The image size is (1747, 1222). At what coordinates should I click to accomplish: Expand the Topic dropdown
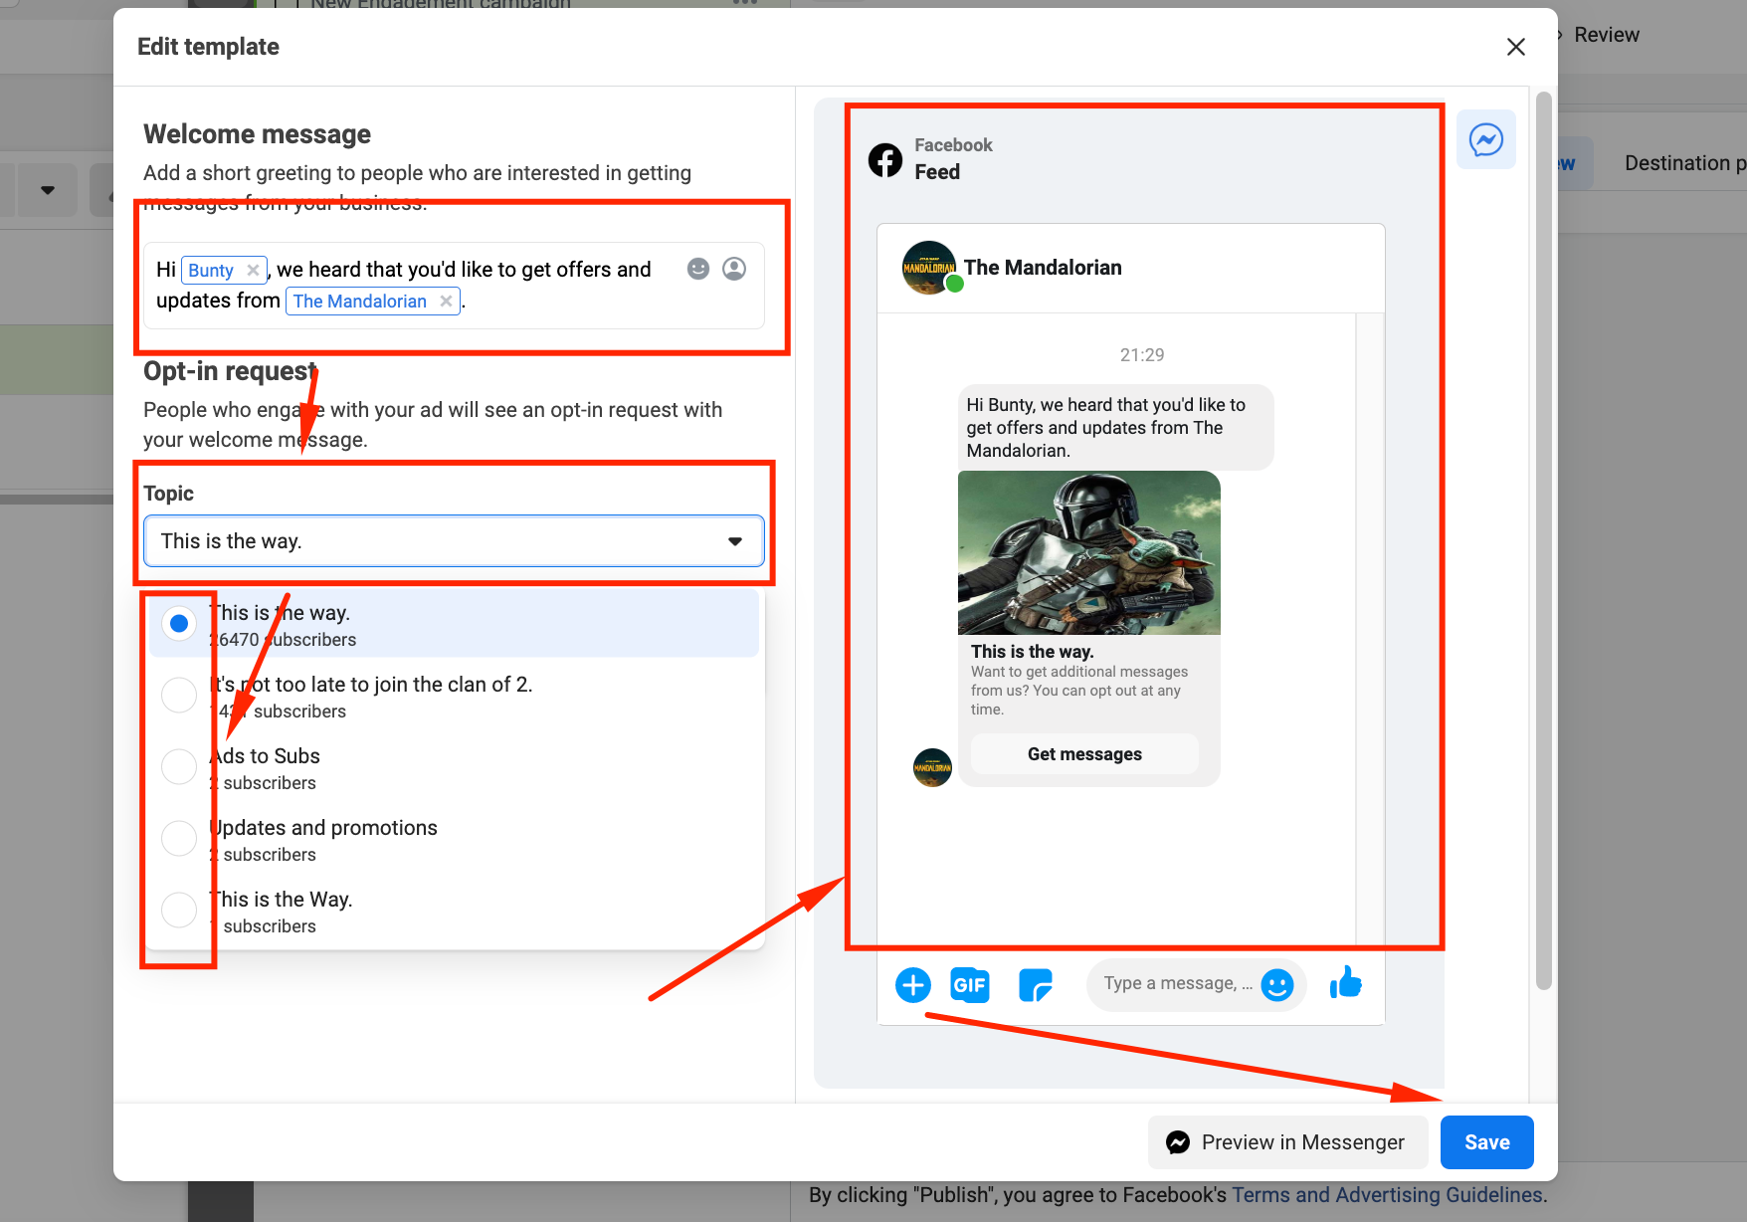point(454,541)
